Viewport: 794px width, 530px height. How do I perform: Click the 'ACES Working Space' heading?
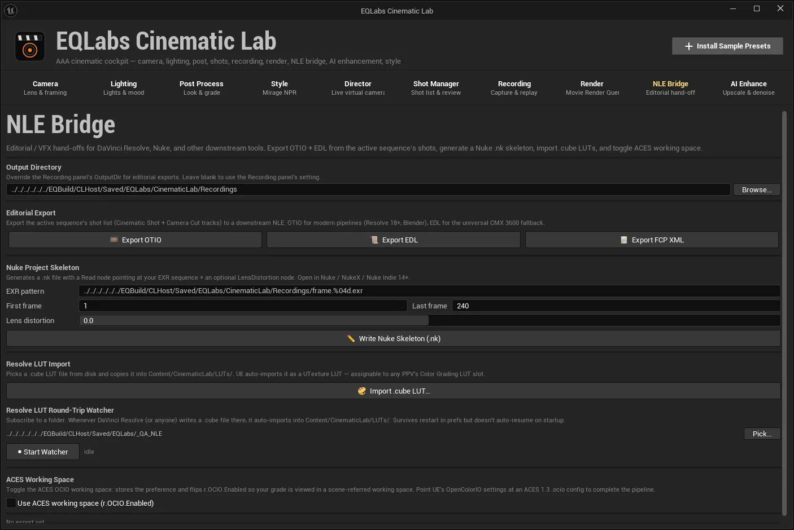click(40, 479)
